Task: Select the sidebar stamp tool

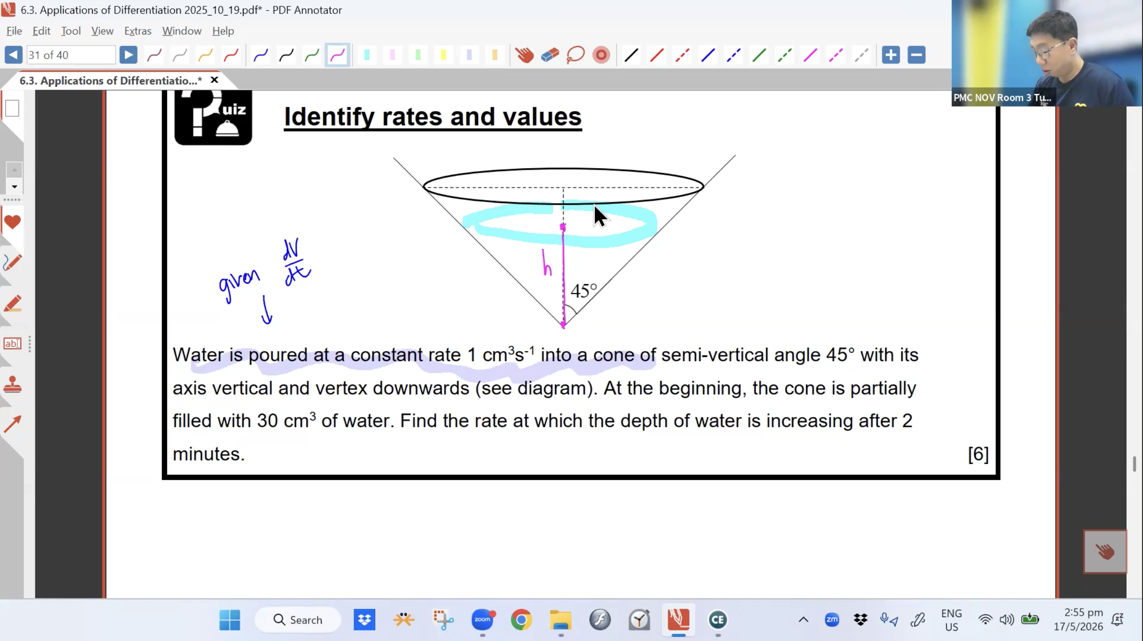Action: tap(12, 385)
